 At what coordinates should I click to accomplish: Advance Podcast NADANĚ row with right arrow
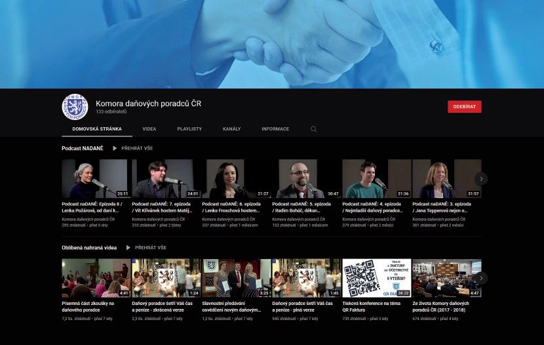pyautogui.click(x=481, y=179)
